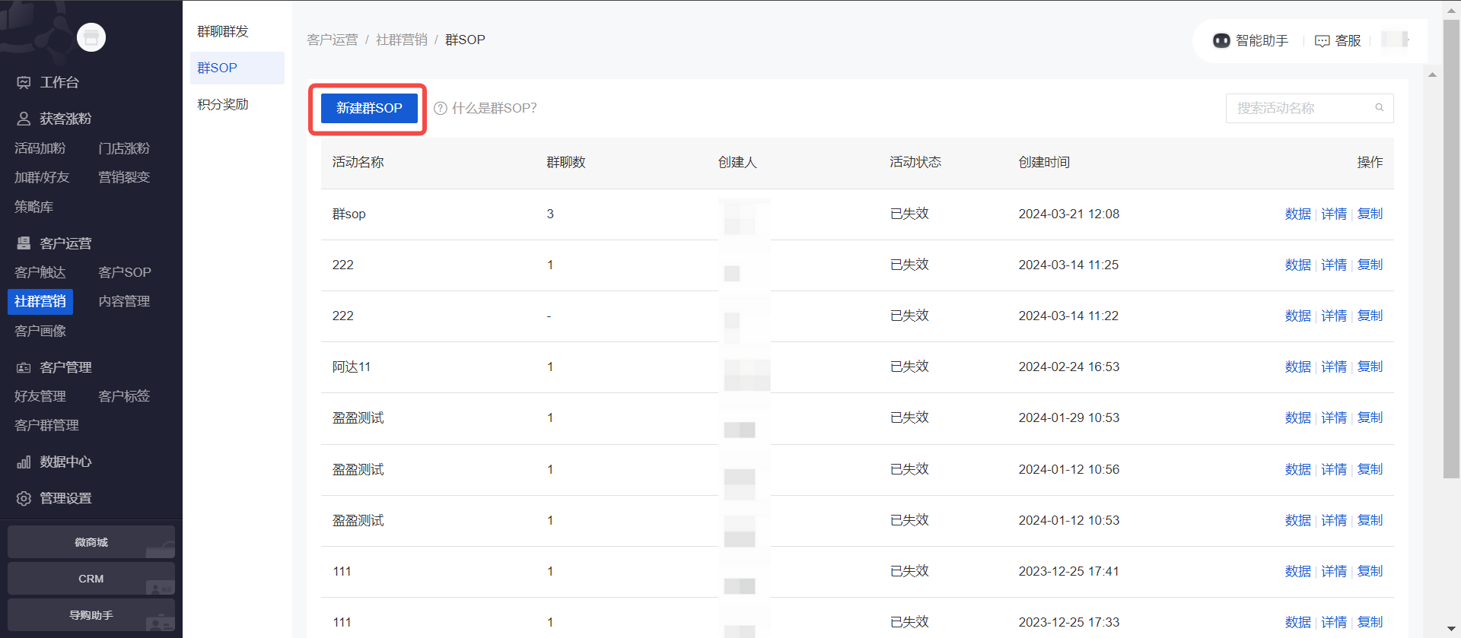Open 客户群管理 sidebar item
This screenshot has width=1461, height=638.
pyautogui.click(x=46, y=425)
